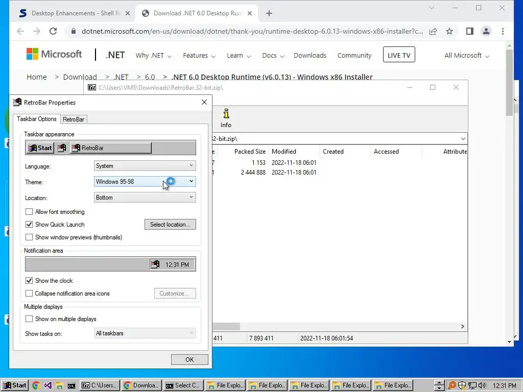This screenshot has width=523, height=392.
Task: Click the 7z icon in the archive window title bar
Action: pos(92,87)
